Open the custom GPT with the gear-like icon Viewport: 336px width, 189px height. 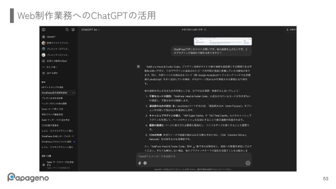(x=55, y=61)
